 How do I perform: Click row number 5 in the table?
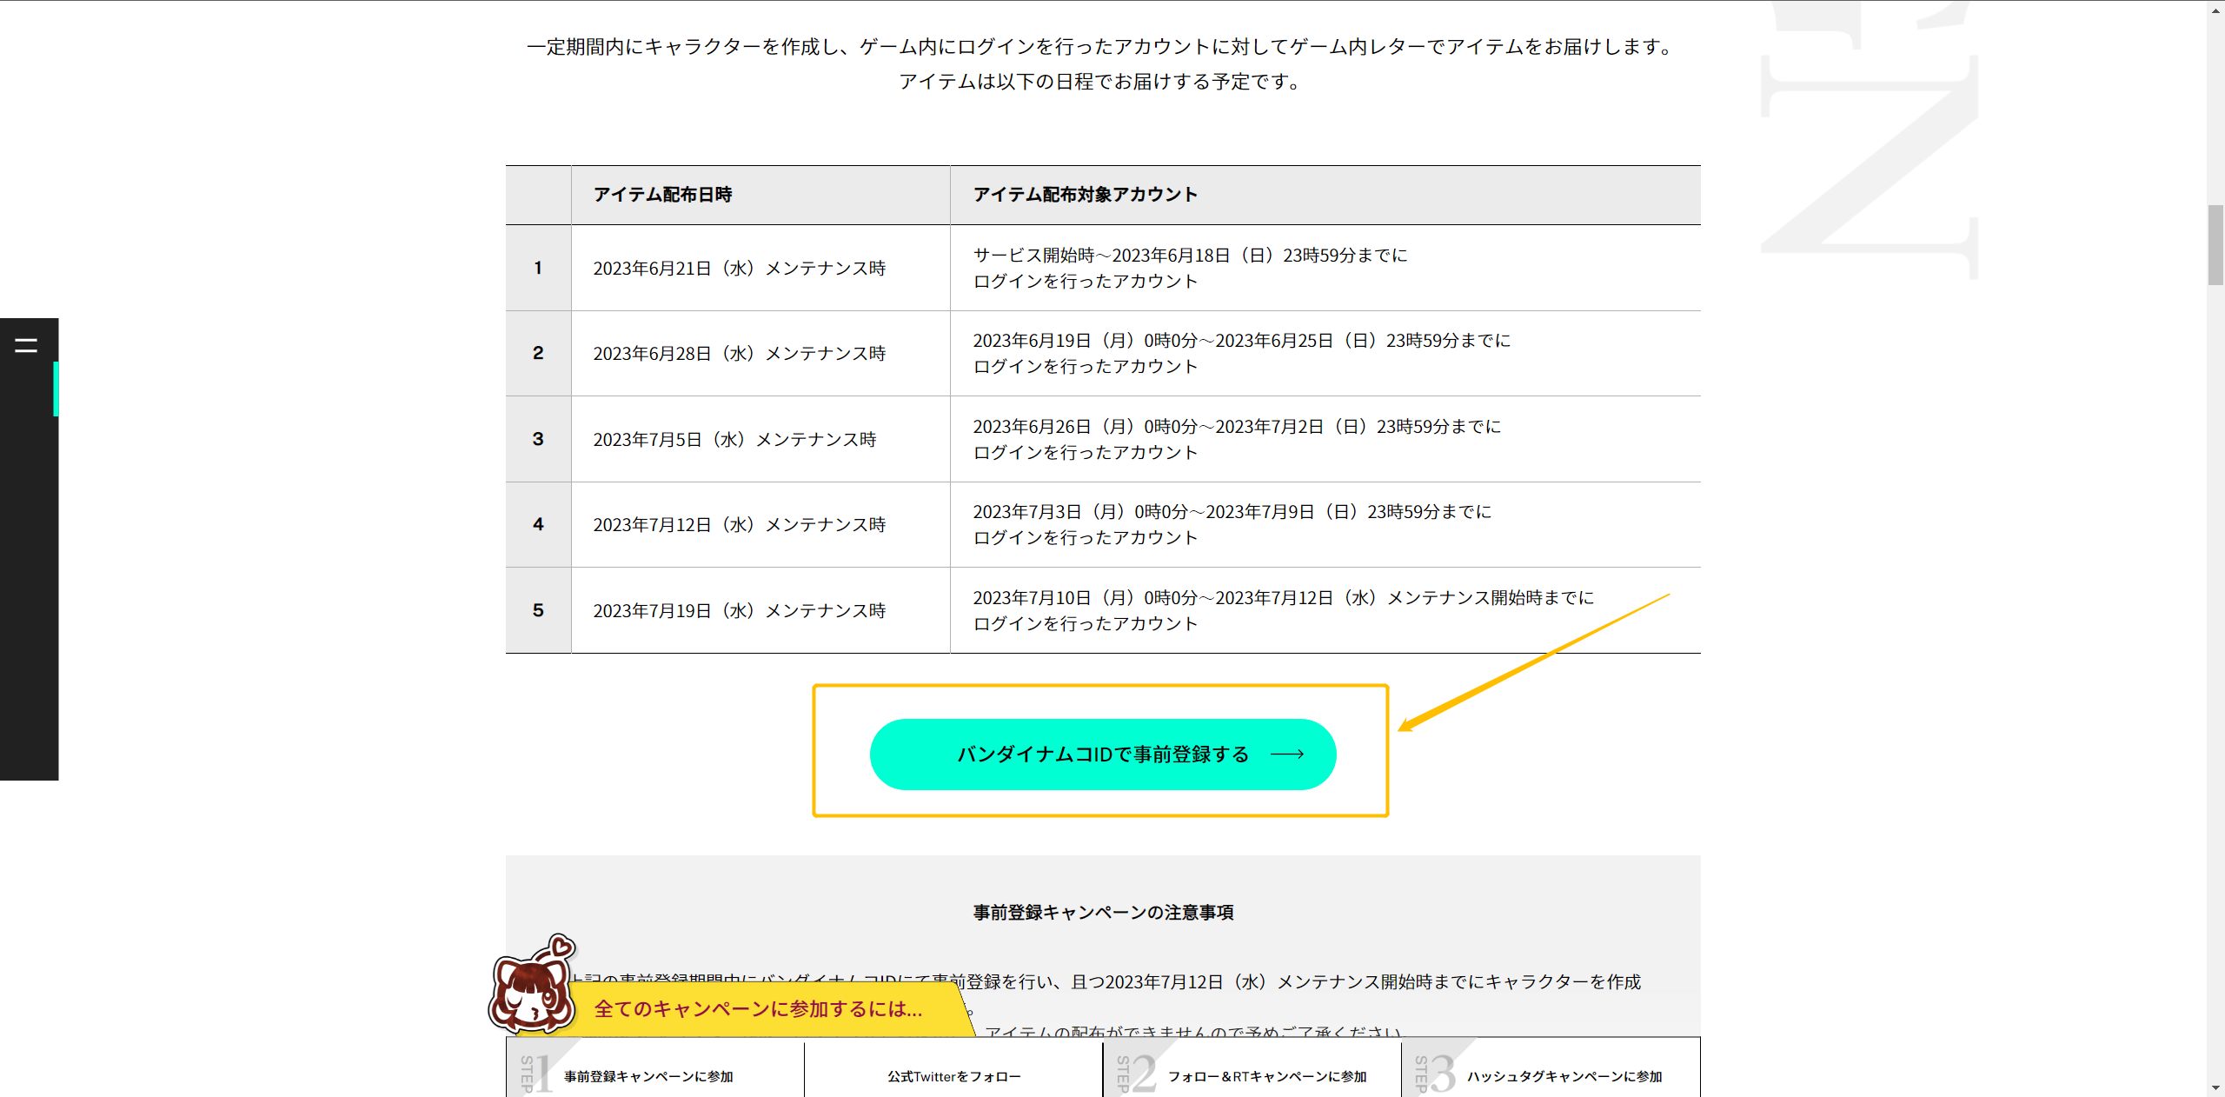coord(538,610)
